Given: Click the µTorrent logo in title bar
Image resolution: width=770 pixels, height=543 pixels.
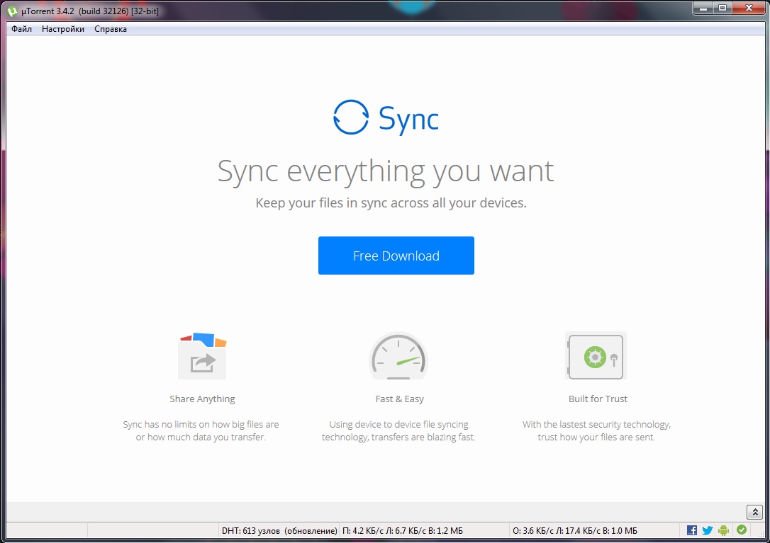Looking at the screenshot, I should (x=12, y=11).
